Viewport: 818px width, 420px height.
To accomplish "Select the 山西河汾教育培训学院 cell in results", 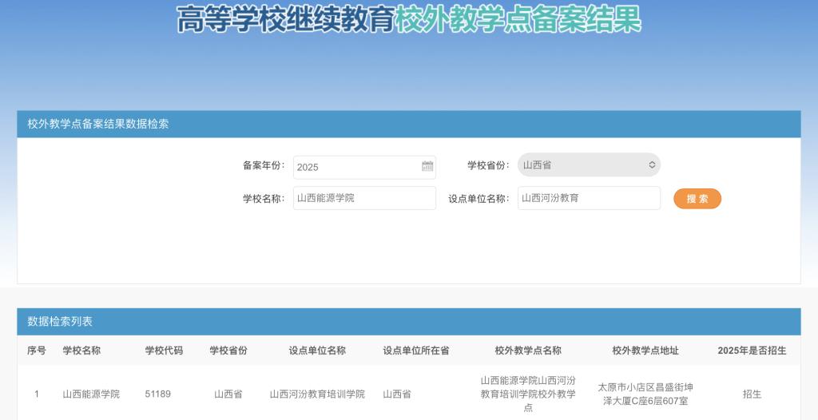I will pyautogui.click(x=317, y=394).
